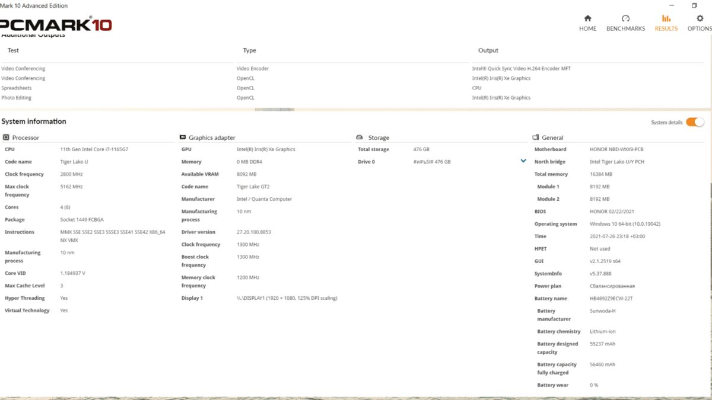The image size is (712, 400).
Task: Select the Results bar chart icon
Action: (666, 18)
